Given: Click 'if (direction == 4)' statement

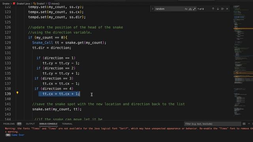Looking at the screenshot, I should click(54, 89).
